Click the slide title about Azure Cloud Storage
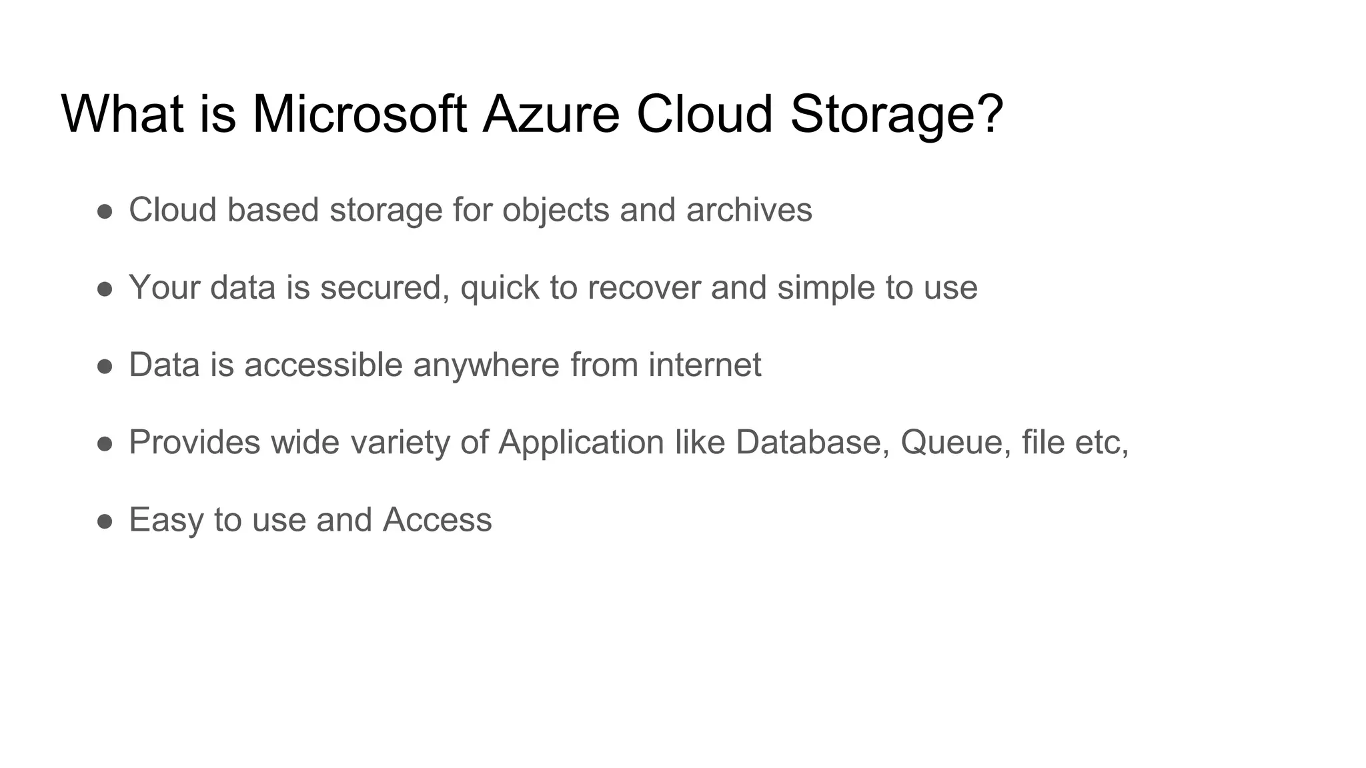 (x=532, y=115)
